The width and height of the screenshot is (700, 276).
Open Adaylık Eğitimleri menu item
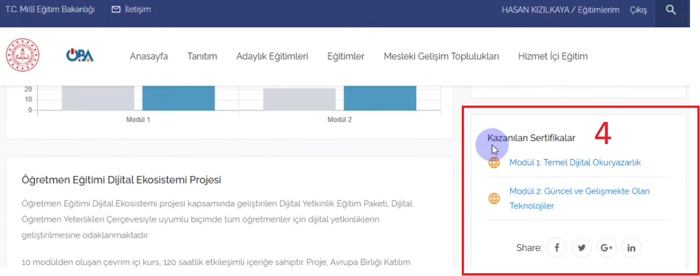coord(272,57)
